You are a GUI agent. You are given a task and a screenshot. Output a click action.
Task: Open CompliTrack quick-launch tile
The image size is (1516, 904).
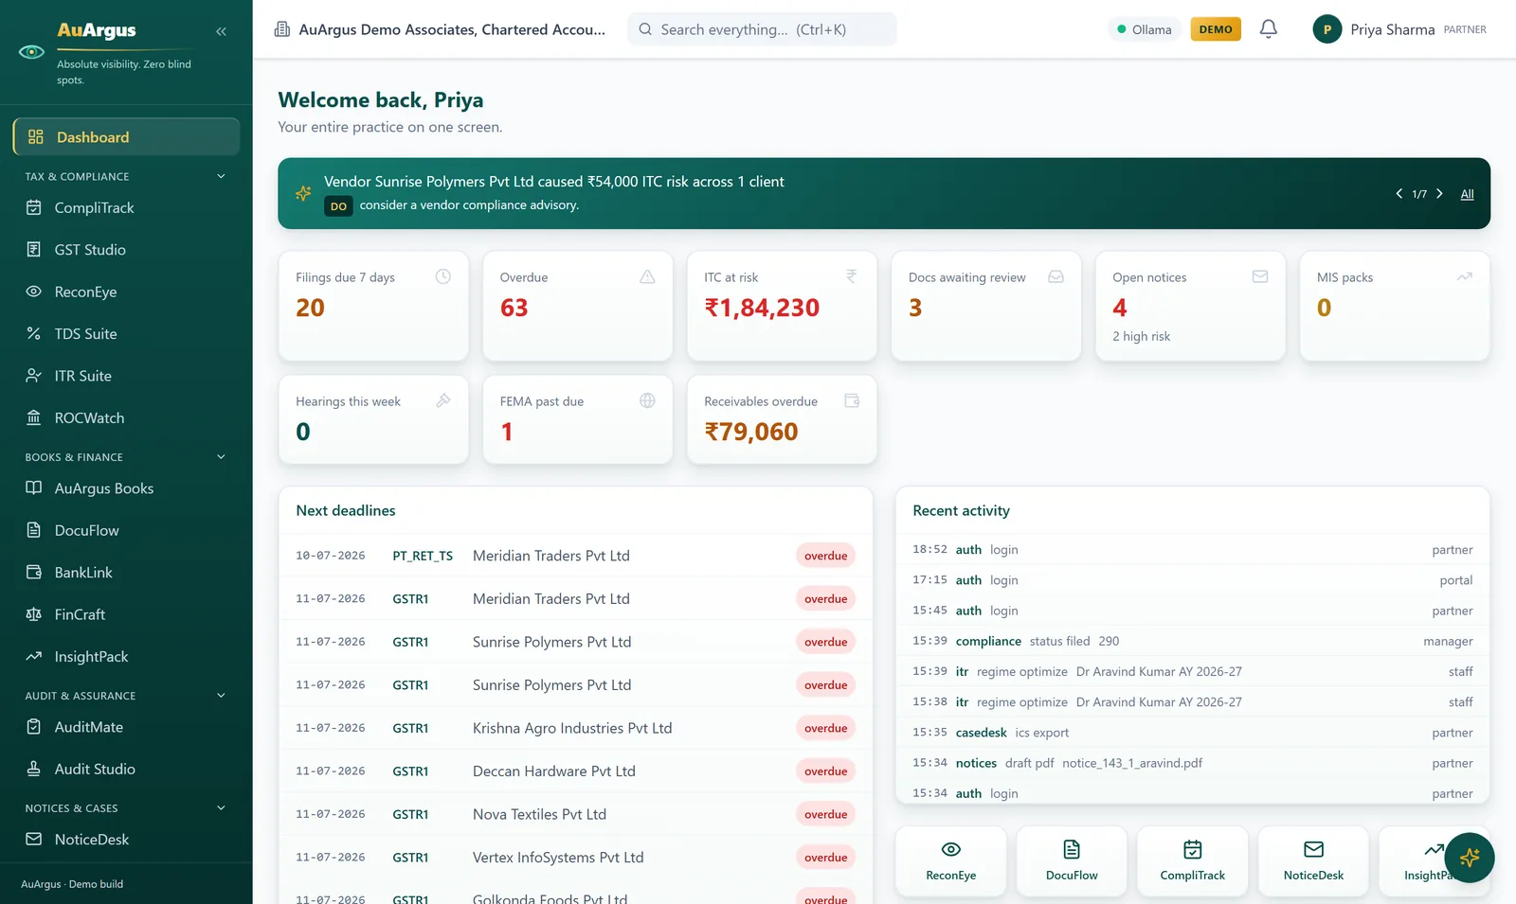click(1193, 861)
